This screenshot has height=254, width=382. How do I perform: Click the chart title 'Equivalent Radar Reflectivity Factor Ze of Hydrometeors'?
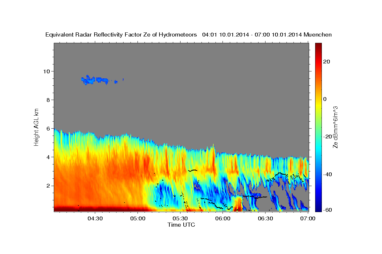pyautogui.click(x=121, y=35)
